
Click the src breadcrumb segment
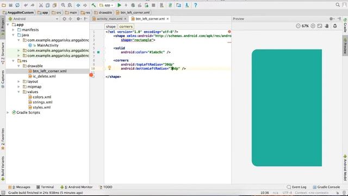[x=57, y=13]
